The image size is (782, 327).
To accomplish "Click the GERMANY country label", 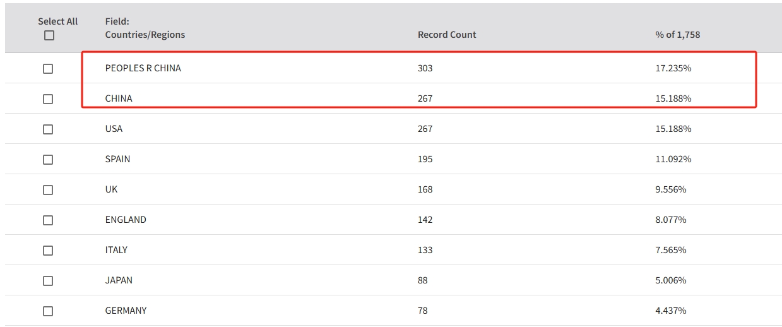I will 126,311.
